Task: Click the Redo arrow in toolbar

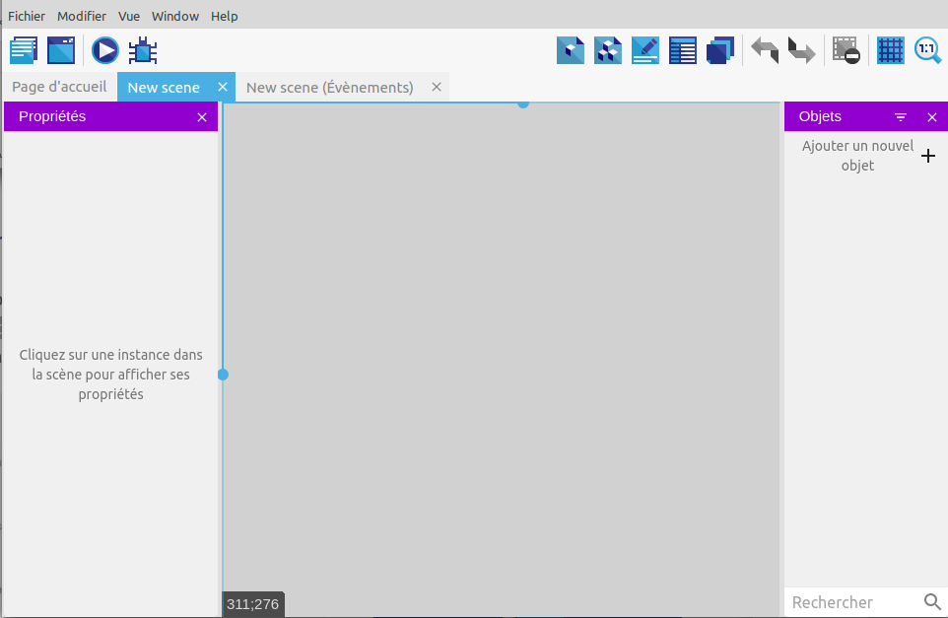Action: [801, 50]
